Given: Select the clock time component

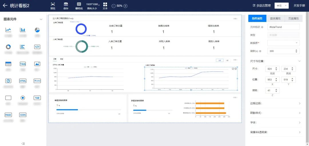Looking at the screenshot, I should 8,81.
